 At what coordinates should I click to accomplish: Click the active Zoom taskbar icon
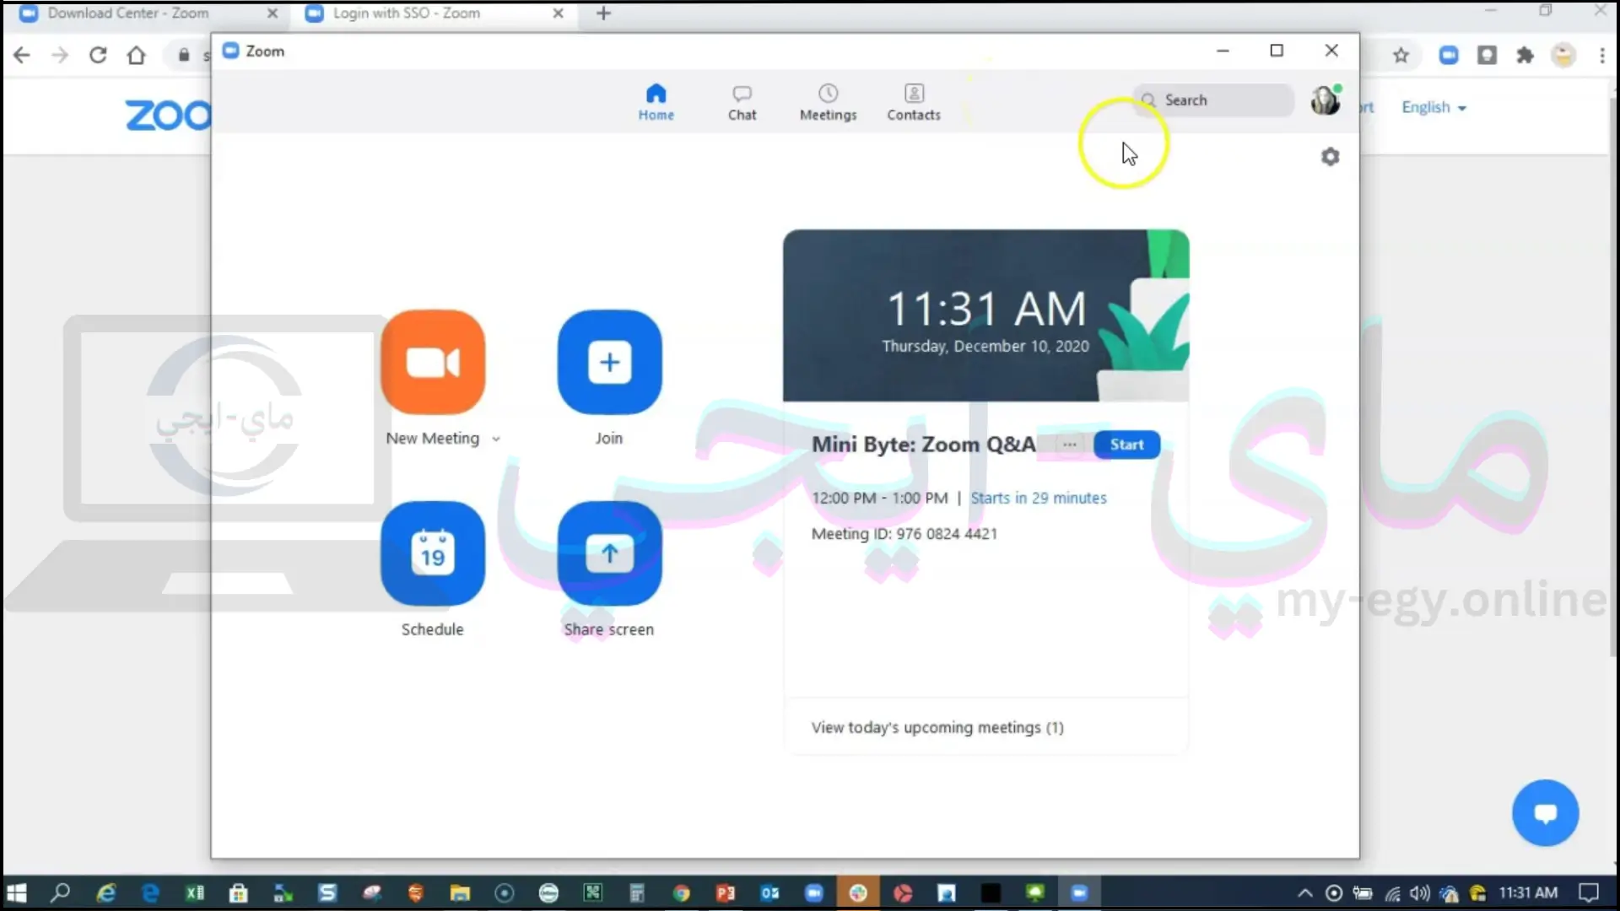[1079, 892]
